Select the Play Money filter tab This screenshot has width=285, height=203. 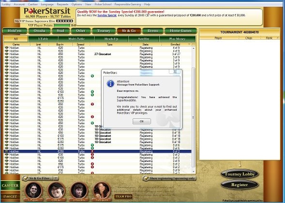point(177,39)
